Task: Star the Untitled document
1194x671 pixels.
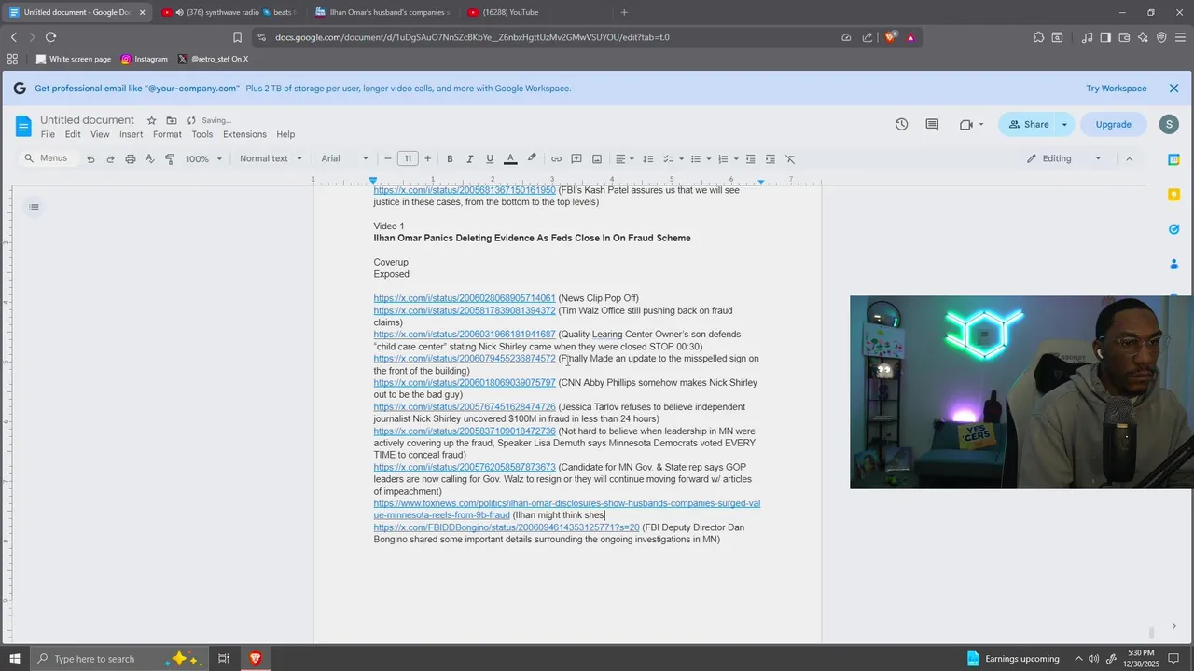Action: click(x=152, y=120)
